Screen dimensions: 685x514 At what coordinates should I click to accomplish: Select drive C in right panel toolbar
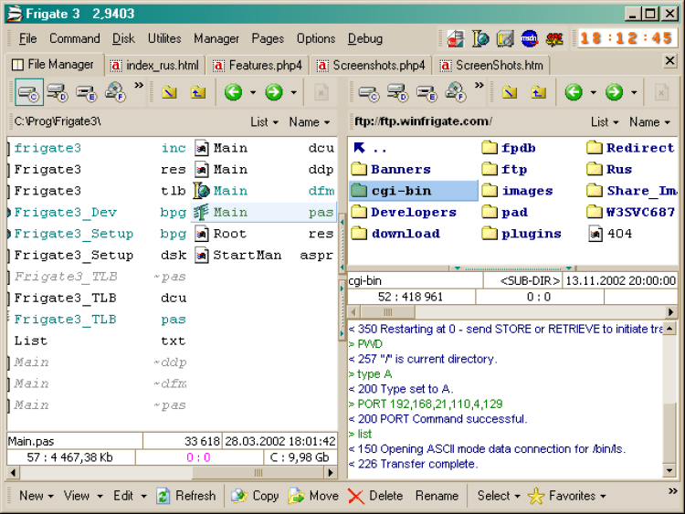point(369,92)
